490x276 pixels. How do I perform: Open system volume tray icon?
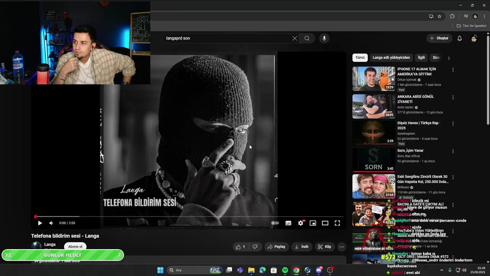tap(464, 270)
